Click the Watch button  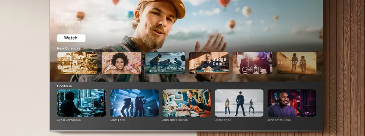(x=71, y=38)
